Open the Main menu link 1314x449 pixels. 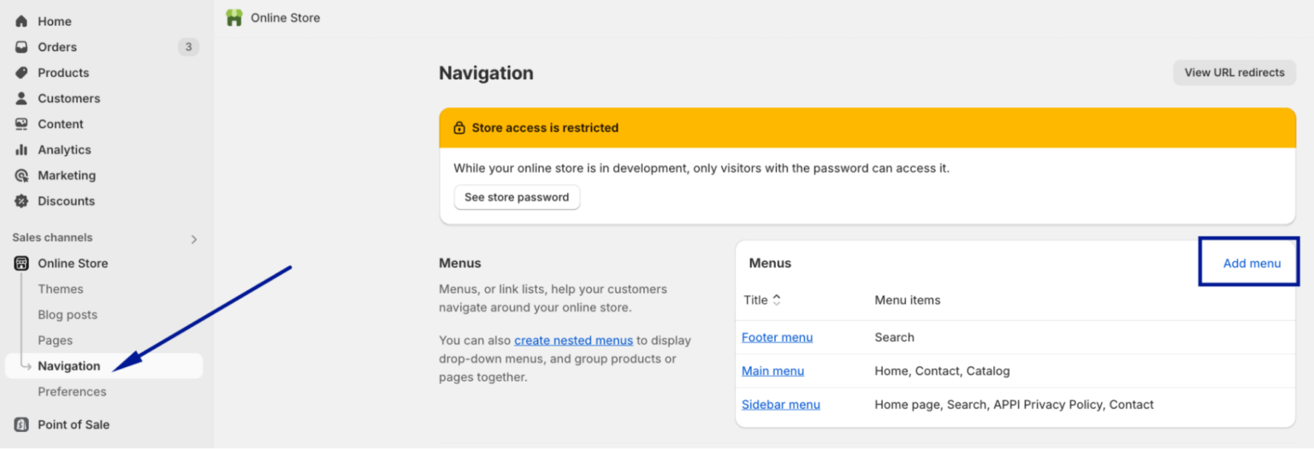click(x=772, y=370)
